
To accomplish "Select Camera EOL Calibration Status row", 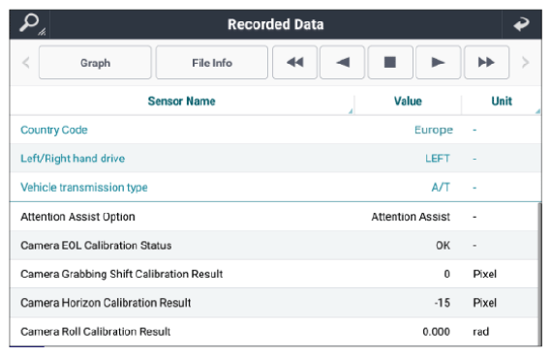I will tap(274, 246).
